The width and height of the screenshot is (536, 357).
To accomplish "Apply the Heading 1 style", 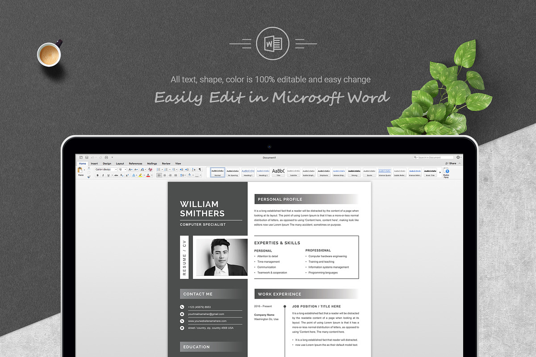I will point(248,172).
